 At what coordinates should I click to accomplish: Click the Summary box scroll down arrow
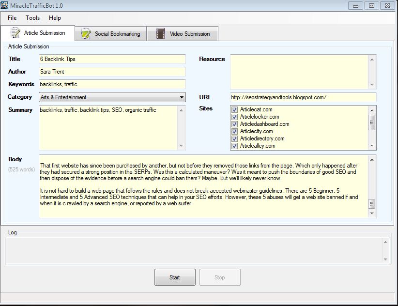pyautogui.click(x=181, y=146)
